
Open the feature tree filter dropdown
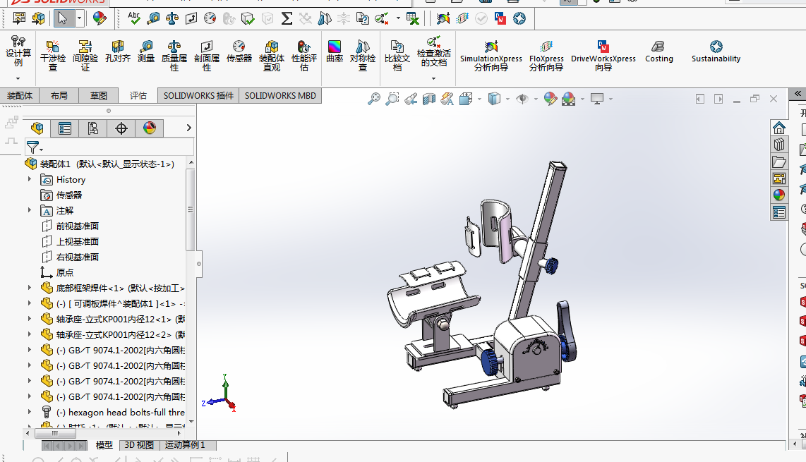[34, 147]
